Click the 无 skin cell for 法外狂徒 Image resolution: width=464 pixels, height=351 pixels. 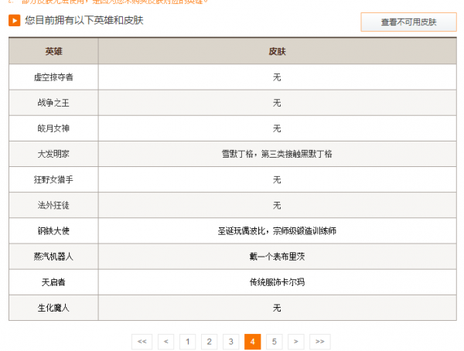pyautogui.click(x=278, y=206)
